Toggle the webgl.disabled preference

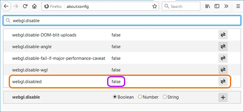[x=223, y=81]
